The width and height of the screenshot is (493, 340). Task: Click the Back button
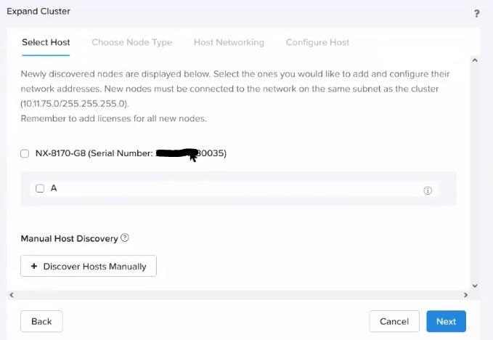[41, 321]
